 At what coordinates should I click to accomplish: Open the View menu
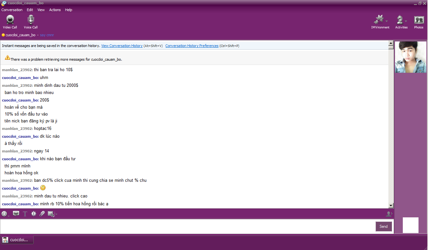41,10
